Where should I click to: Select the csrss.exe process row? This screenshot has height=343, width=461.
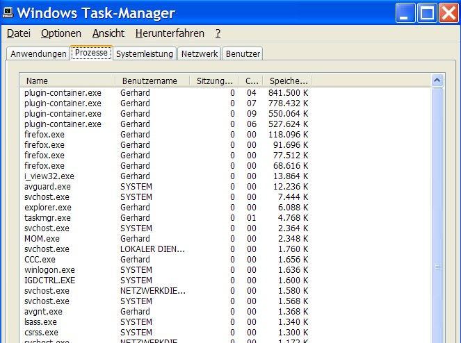166,333
